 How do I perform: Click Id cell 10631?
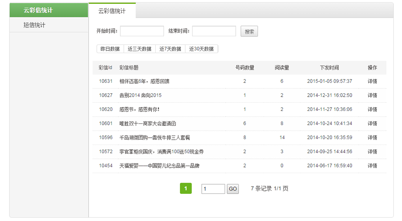tap(105, 81)
